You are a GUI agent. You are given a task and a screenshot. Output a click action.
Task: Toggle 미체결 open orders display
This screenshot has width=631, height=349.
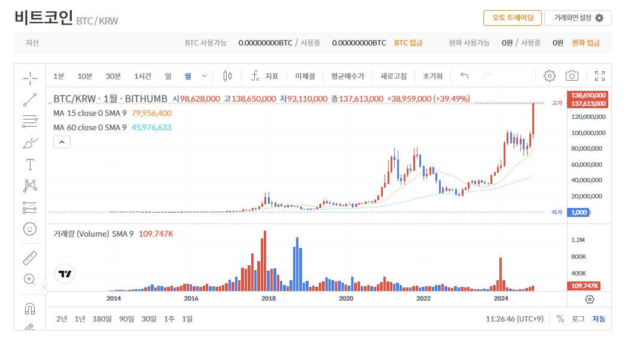coord(305,76)
